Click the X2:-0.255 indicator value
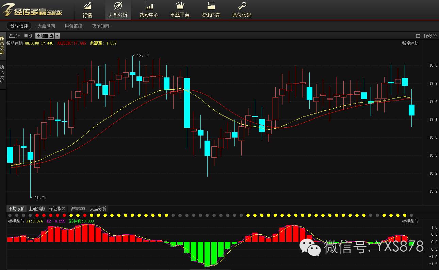Screen dimensions: 439x270 [x=56, y=221]
